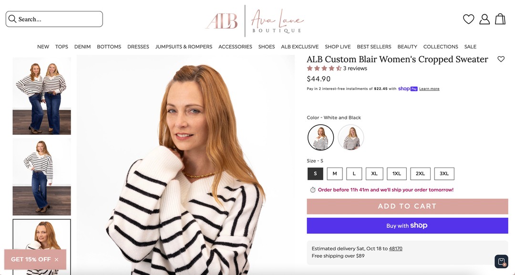Open the Dresses menu
This screenshot has height=275, width=515.
click(138, 47)
